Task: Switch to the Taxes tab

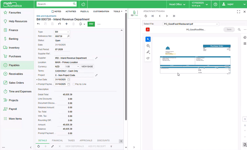Action: pyautogui.click(x=71, y=140)
